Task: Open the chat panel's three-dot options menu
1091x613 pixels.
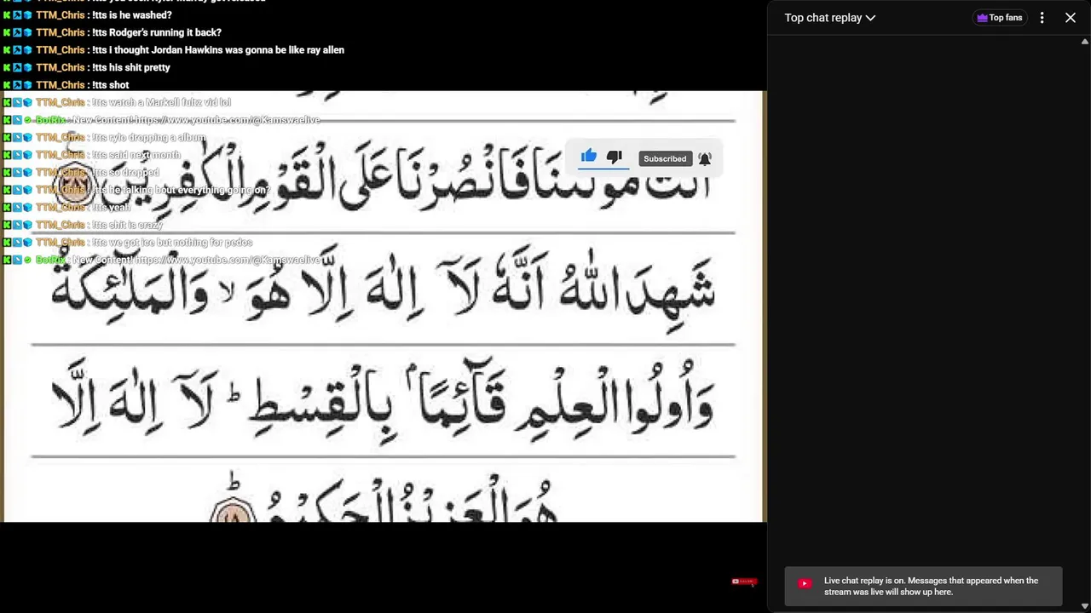Action: [x=1042, y=18]
